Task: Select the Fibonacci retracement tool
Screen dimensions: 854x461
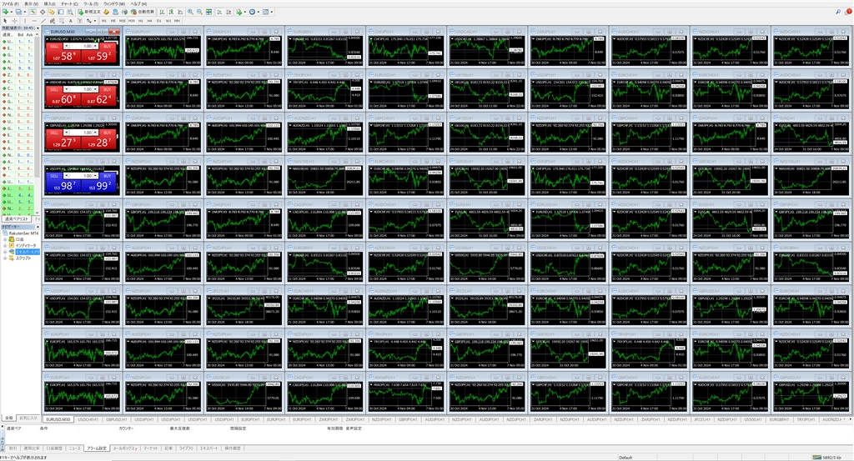Action: [x=62, y=21]
